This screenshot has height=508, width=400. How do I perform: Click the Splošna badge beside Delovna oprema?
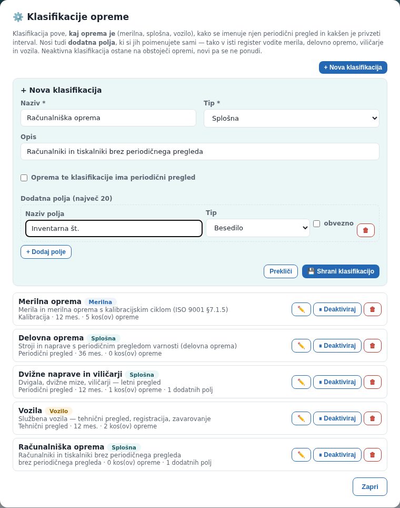click(x=103, y=338)
